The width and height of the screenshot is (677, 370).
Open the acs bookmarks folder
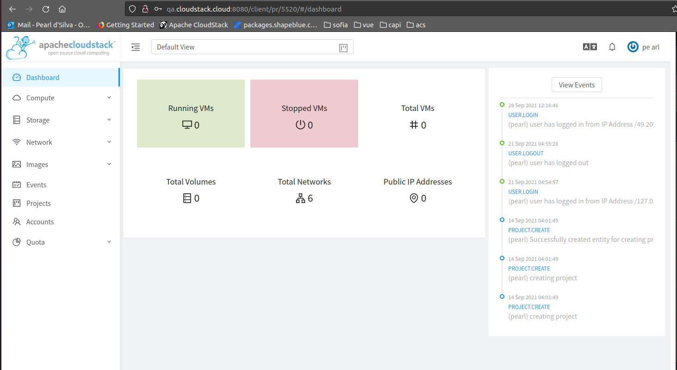(x=416, y=25)
